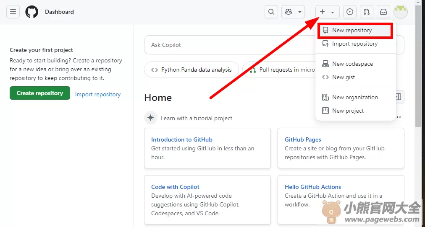Open the Issues circle icon
Screen dimensions: 425x227
pyautogui.click(x=350, y=12)
